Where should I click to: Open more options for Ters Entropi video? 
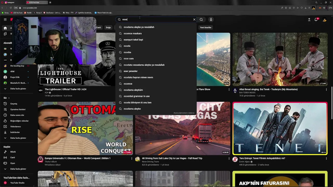[x=326, y=158]
